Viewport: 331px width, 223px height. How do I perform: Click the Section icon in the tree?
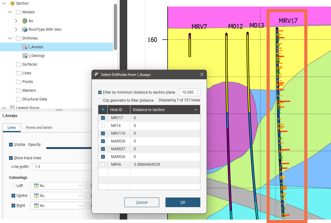(x=12, y=3)
